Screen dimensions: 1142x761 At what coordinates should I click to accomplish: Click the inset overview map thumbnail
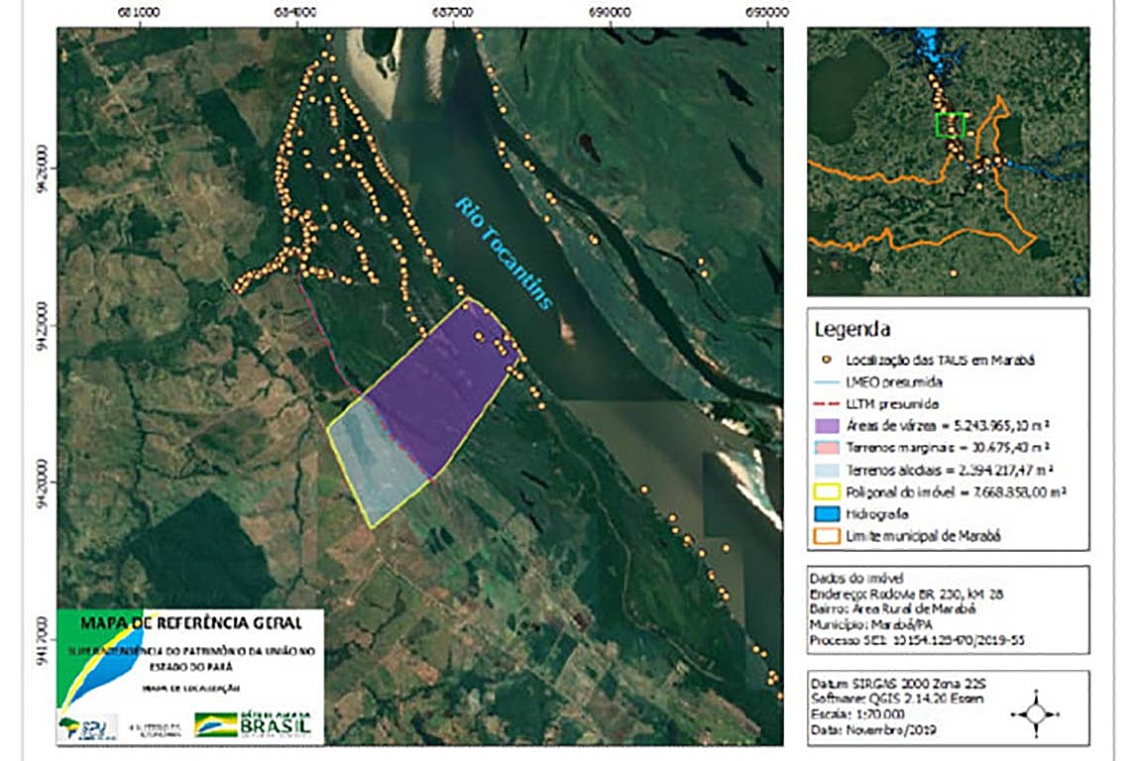pos(949,162)
